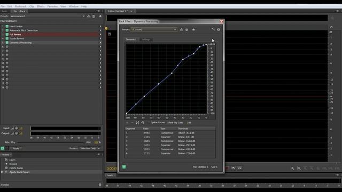The image size is (342, 192).
Task: Toggle power state in Dynamics Processing dialog
Action: tap(124, 167)
